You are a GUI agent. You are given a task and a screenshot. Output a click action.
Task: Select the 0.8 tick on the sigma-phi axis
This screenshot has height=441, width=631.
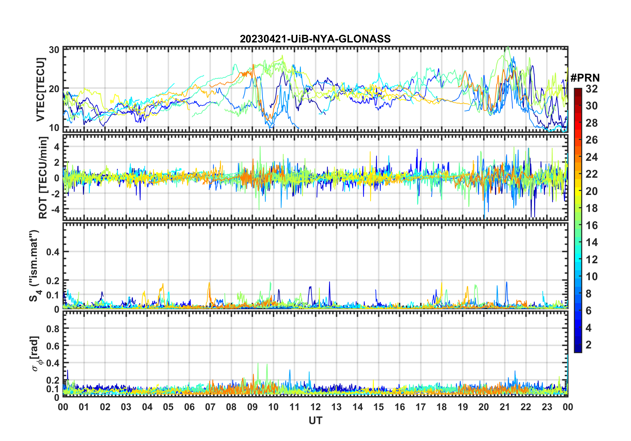click(x=53, y=329)
